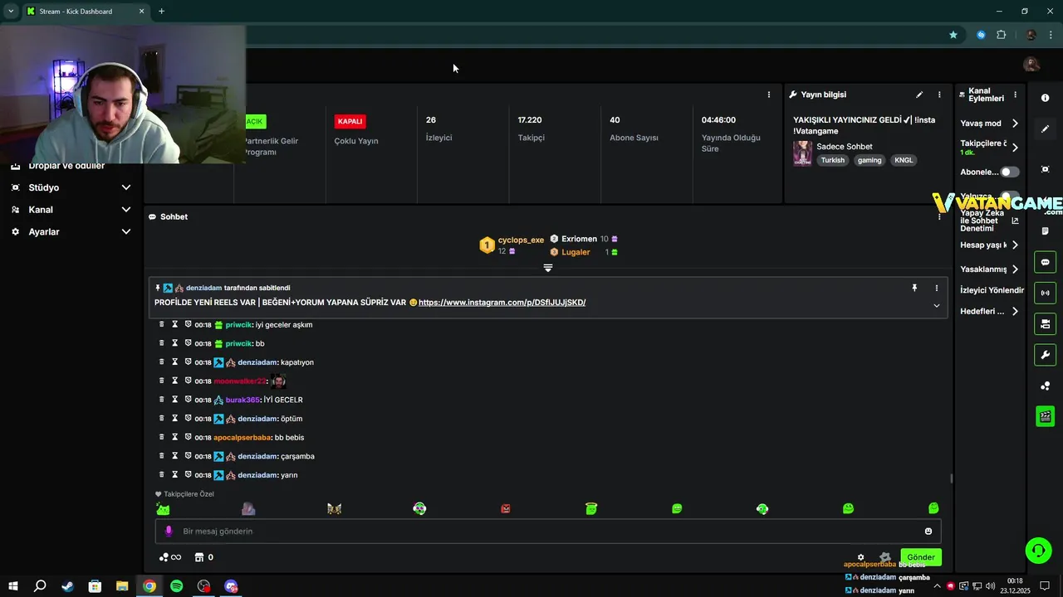Image resolution: width=1063 pixels, height=597 pixels.
Task: Open the stats panel three-dot menu
Action: [x=769, y=95]
